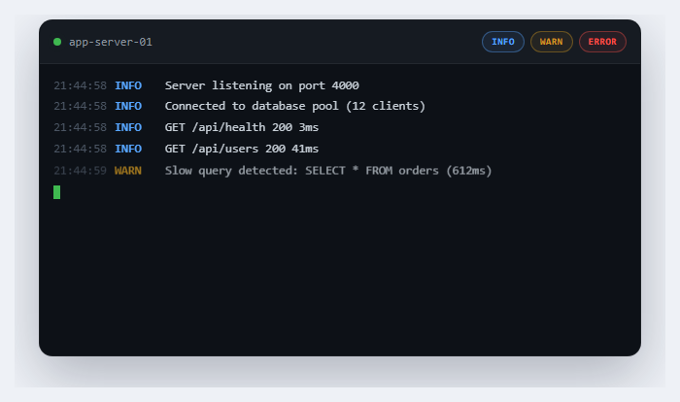This screenshot has height=402, width=680.
Task: Click the 'Slow query detected' warning message
Action: tap(328, 171)
